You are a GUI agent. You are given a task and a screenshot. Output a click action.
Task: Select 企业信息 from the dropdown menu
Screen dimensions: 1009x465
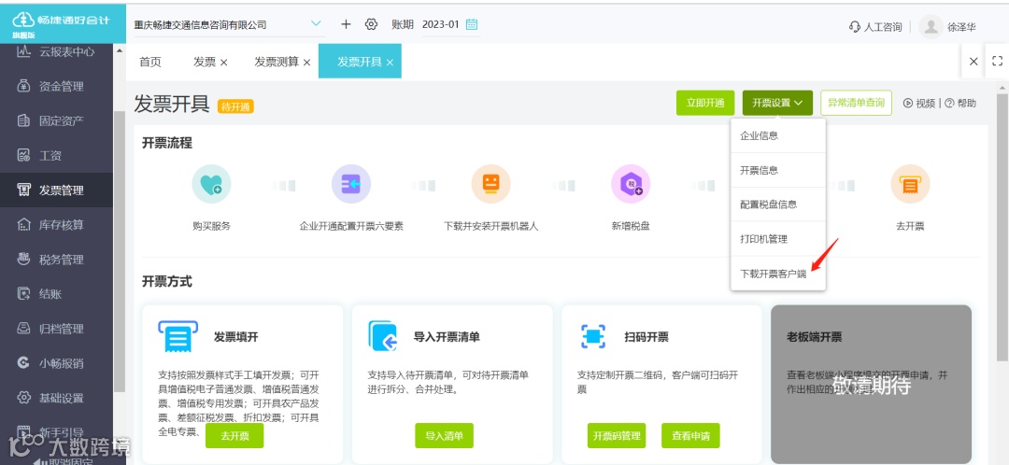coord(778,135)
